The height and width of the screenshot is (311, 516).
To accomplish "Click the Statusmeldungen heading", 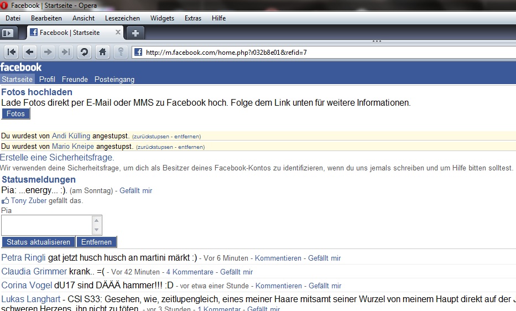I will (x=39, y=179).
